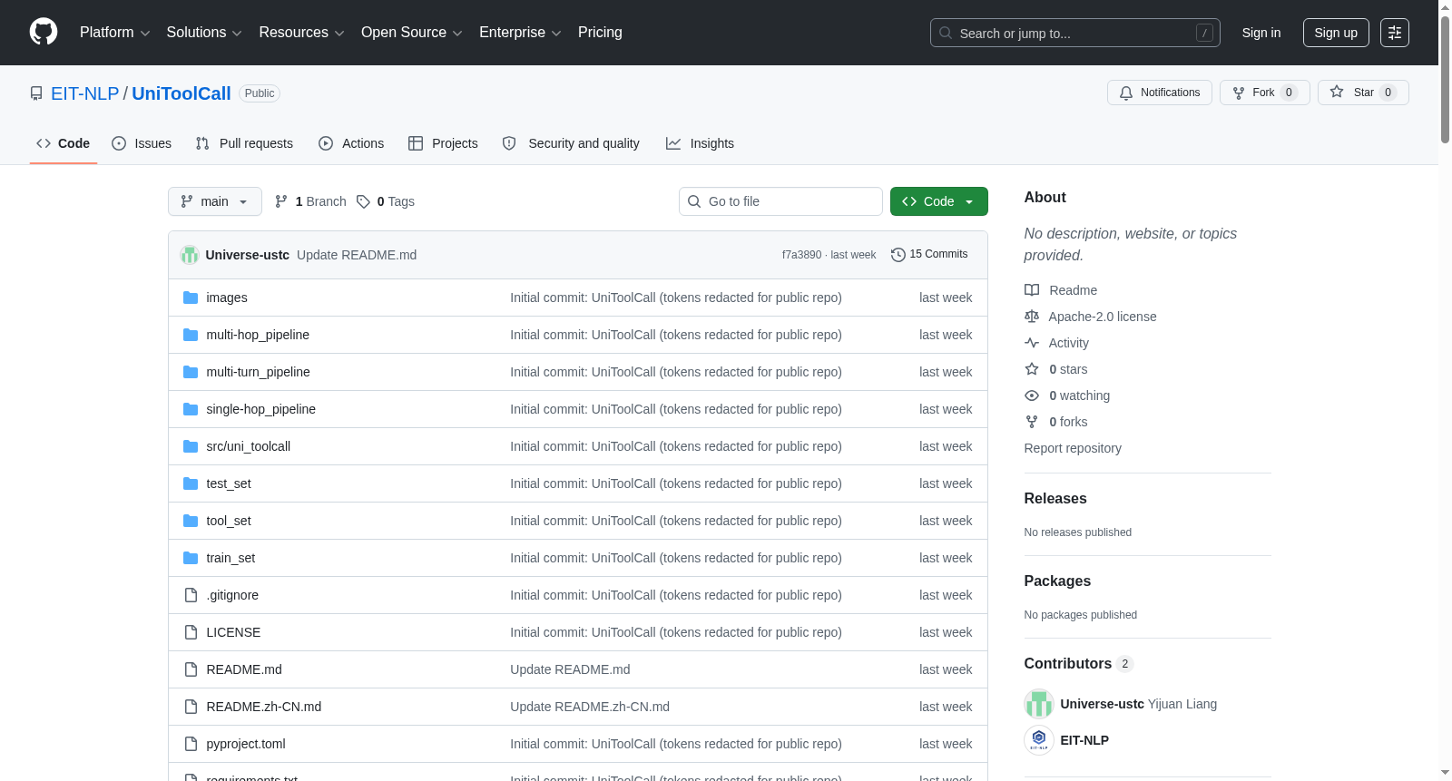This screenshot has height=781, width=1452.
Task: Click the LICENSE file icon
Action: (x=191, y=632)
